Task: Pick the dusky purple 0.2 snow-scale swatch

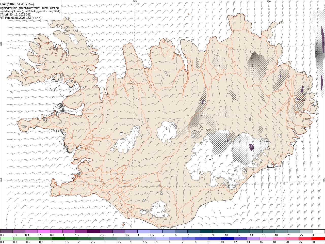Action: coord(6,231)
